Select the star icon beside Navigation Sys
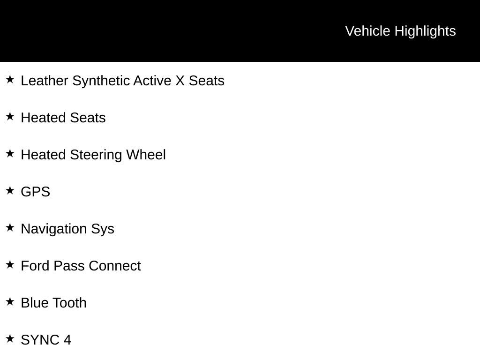Screen dimensions: 480x360 pyautogui.click(x=10, y=228)
